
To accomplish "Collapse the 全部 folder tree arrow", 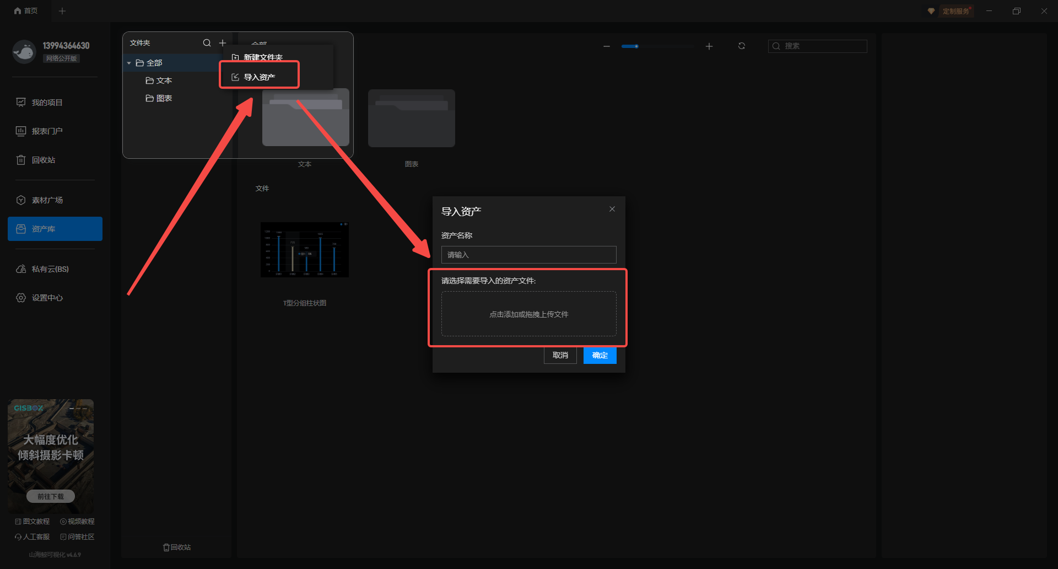I will pyautogui.click(x=129, y=63).
